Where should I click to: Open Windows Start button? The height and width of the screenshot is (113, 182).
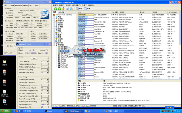6,111
